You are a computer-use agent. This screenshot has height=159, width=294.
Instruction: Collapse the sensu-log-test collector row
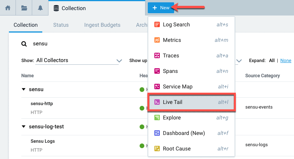coord(24,126)
